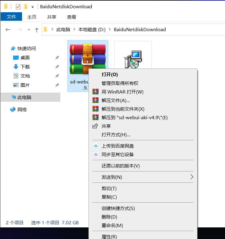
Task: Choose 重命名(M) from the context menu
Action: click(x=143, y=226)
